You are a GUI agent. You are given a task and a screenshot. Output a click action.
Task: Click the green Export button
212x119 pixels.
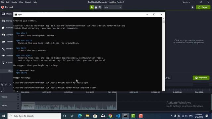point(203,7)
